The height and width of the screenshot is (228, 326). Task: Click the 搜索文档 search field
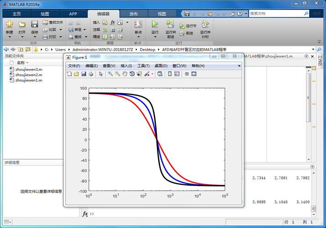pyautogui.click(x=276, y=14)
